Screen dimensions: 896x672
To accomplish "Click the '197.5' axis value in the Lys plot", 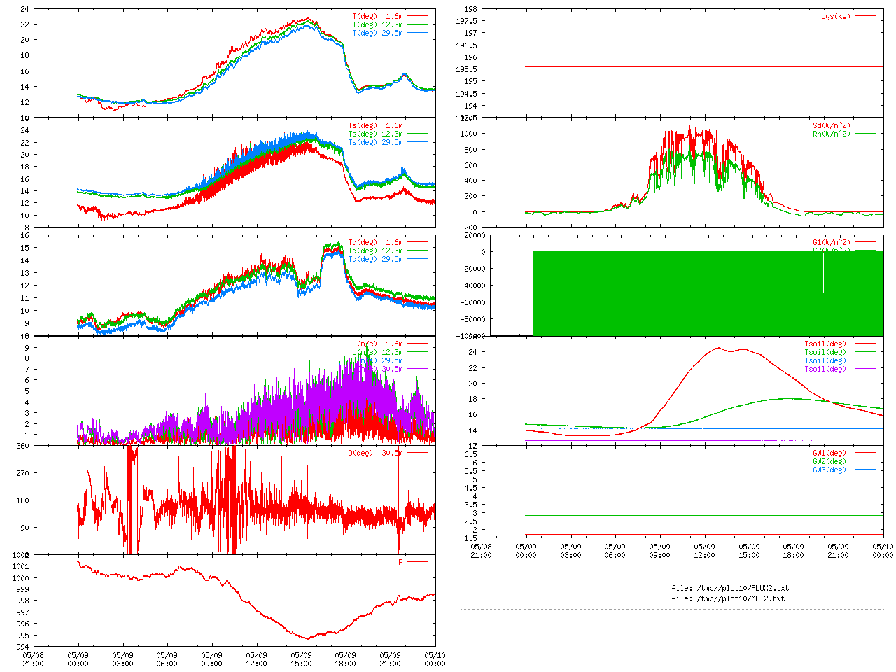I will coord(466,22).
